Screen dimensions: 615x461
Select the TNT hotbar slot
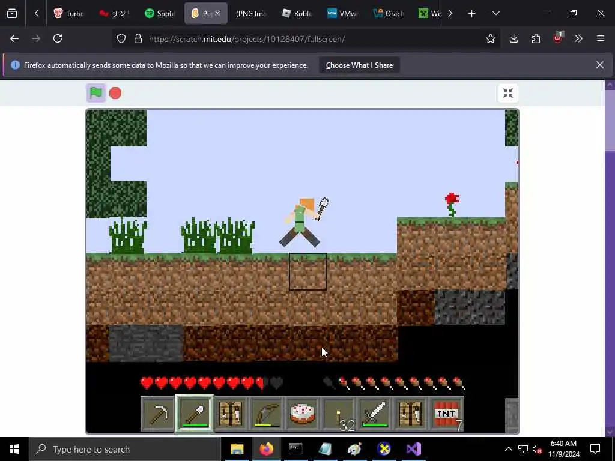click(x=447, y=414)
